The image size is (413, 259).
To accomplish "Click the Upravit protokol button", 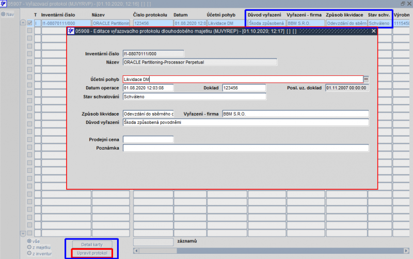I will pyautogui.click(x=92, y=253).
